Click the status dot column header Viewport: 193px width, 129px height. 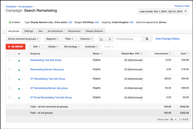tap(19, 54)
